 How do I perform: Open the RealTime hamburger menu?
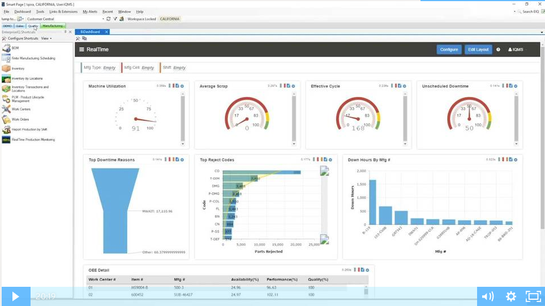(81, 50)
